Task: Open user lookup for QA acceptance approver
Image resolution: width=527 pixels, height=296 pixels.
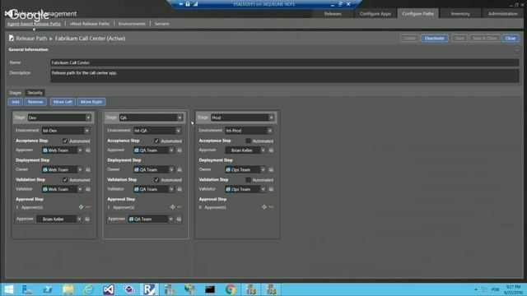Action: click(180, 150)
